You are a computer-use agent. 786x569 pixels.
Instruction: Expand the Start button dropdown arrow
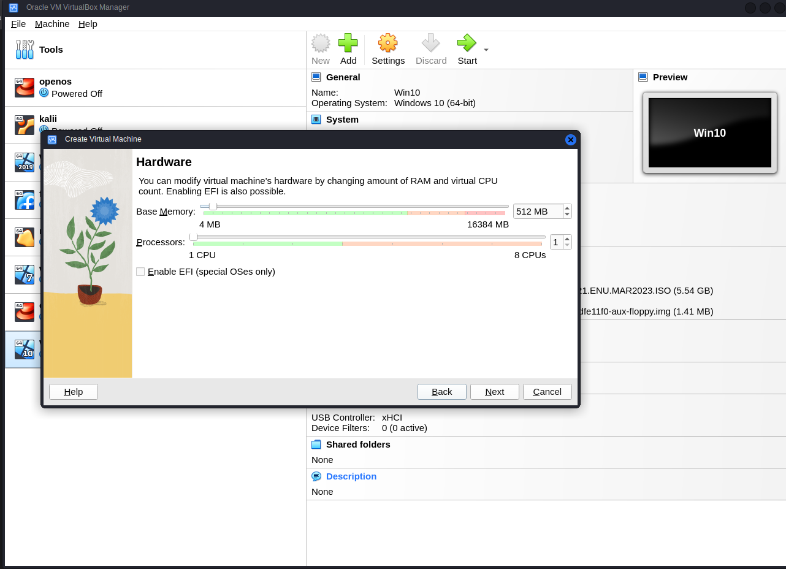[x=486, y=50]
